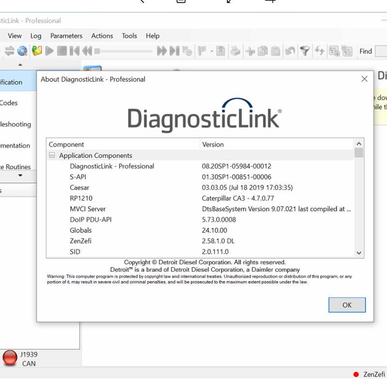Click the flag label marker toolbar icon
Image resolution: width=387 pixels, height=387 pixels.
click(202, 51)
